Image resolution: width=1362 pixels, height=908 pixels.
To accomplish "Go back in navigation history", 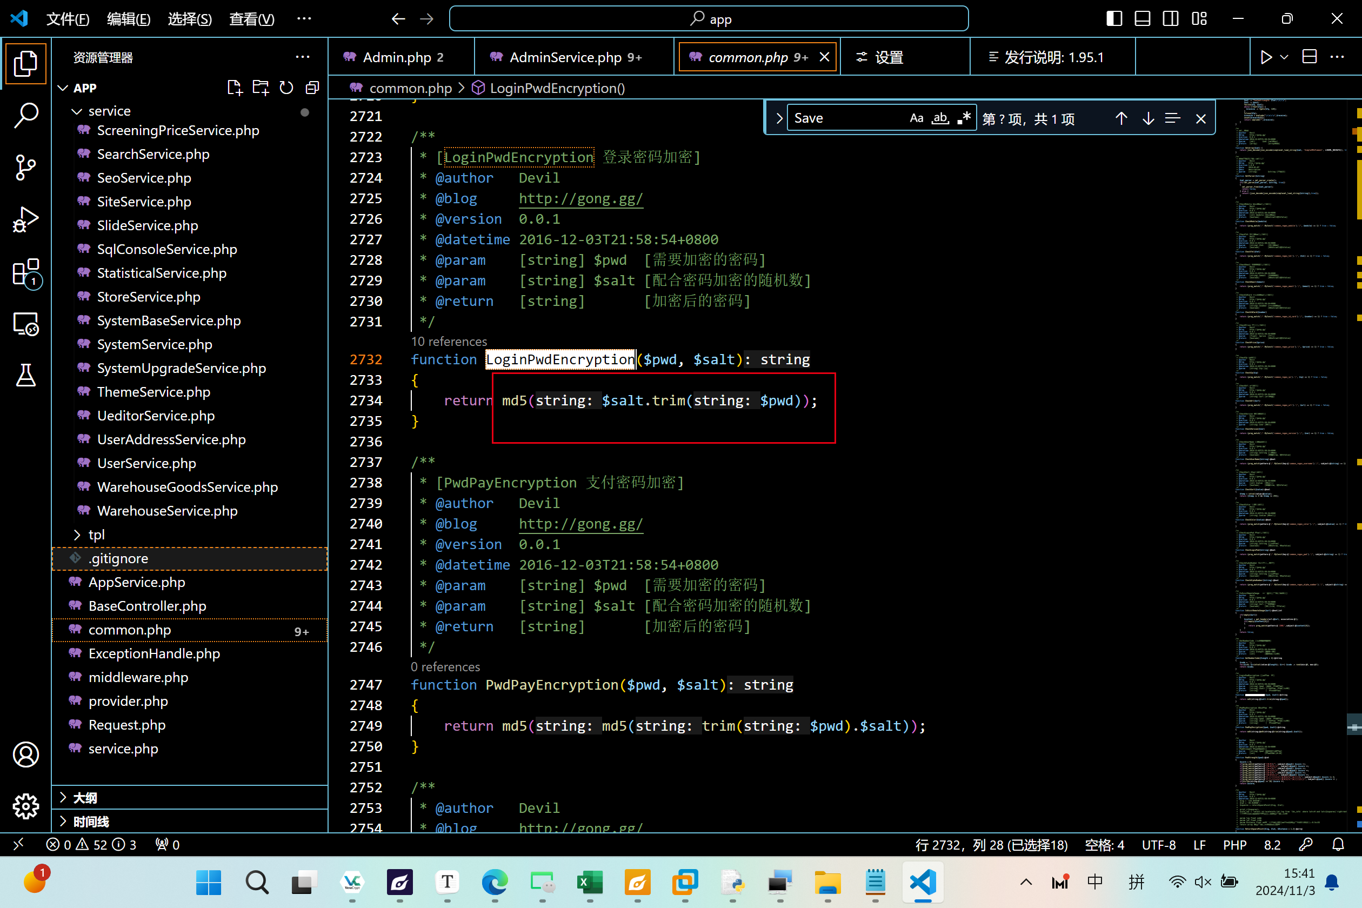I will (398, 19).
